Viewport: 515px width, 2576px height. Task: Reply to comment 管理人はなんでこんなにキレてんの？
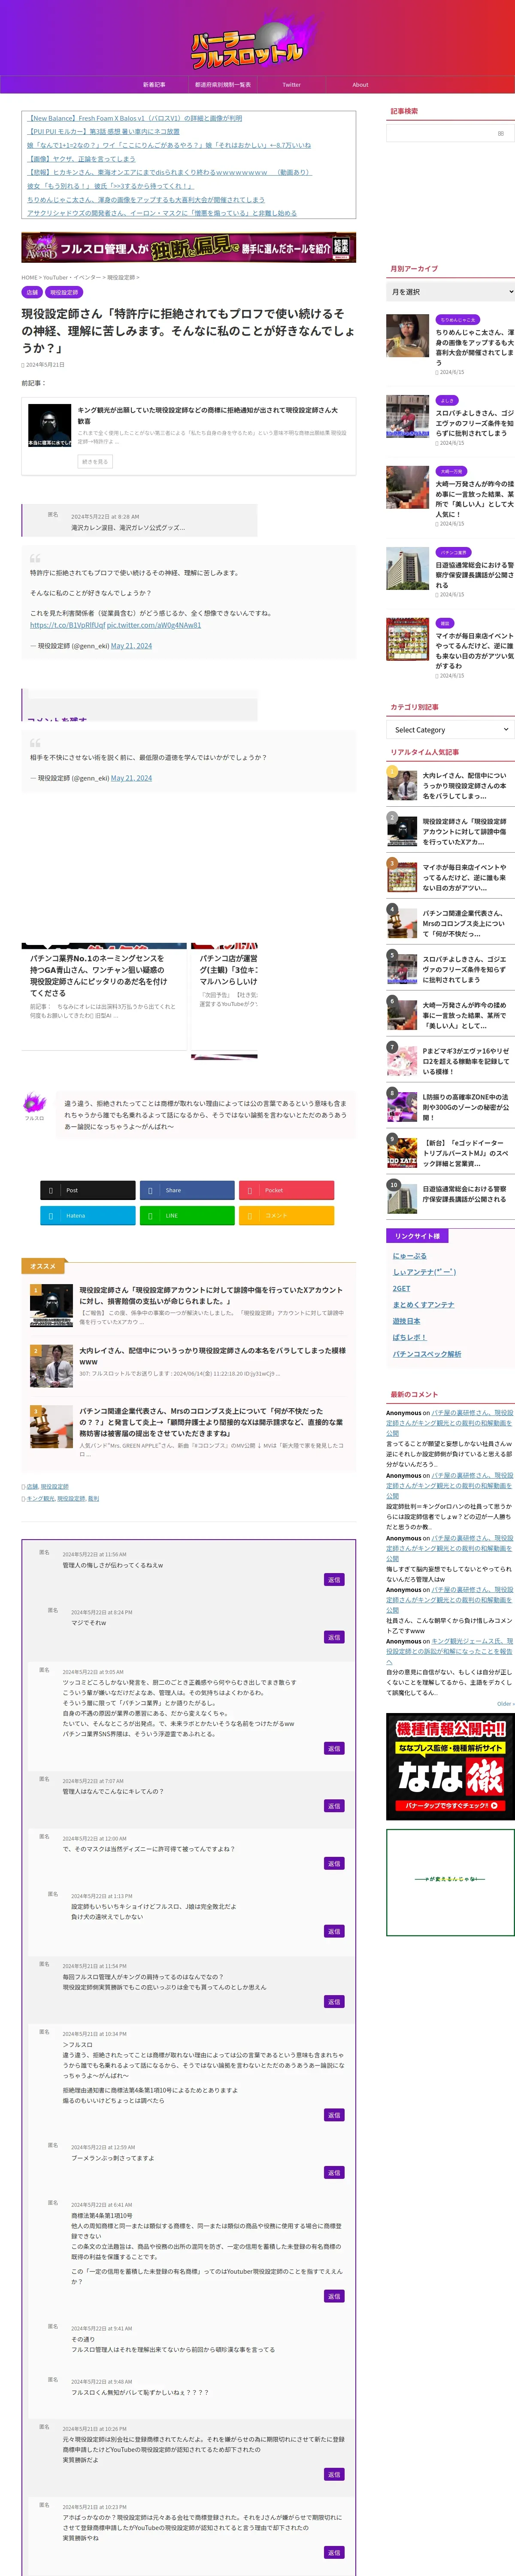(x=334, y=1806)
